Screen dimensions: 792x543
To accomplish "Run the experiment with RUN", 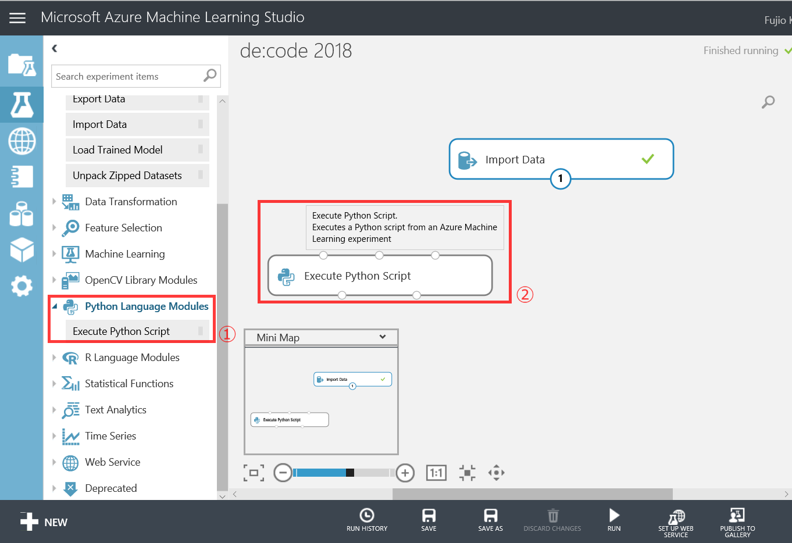I will tap(614, 520).
